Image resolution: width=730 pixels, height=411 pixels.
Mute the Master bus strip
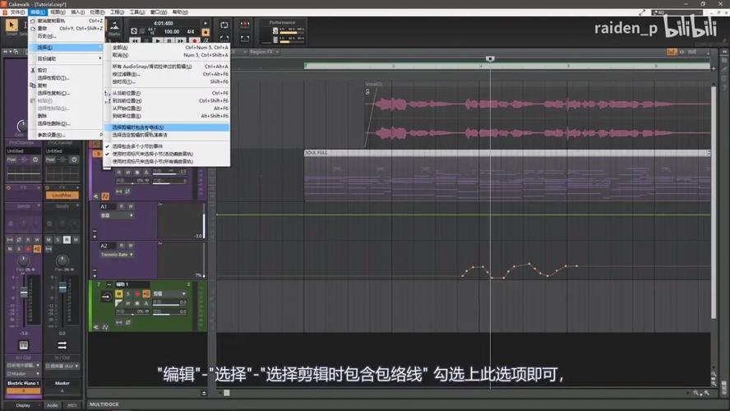pyautogui.click(x=49, y=240)
